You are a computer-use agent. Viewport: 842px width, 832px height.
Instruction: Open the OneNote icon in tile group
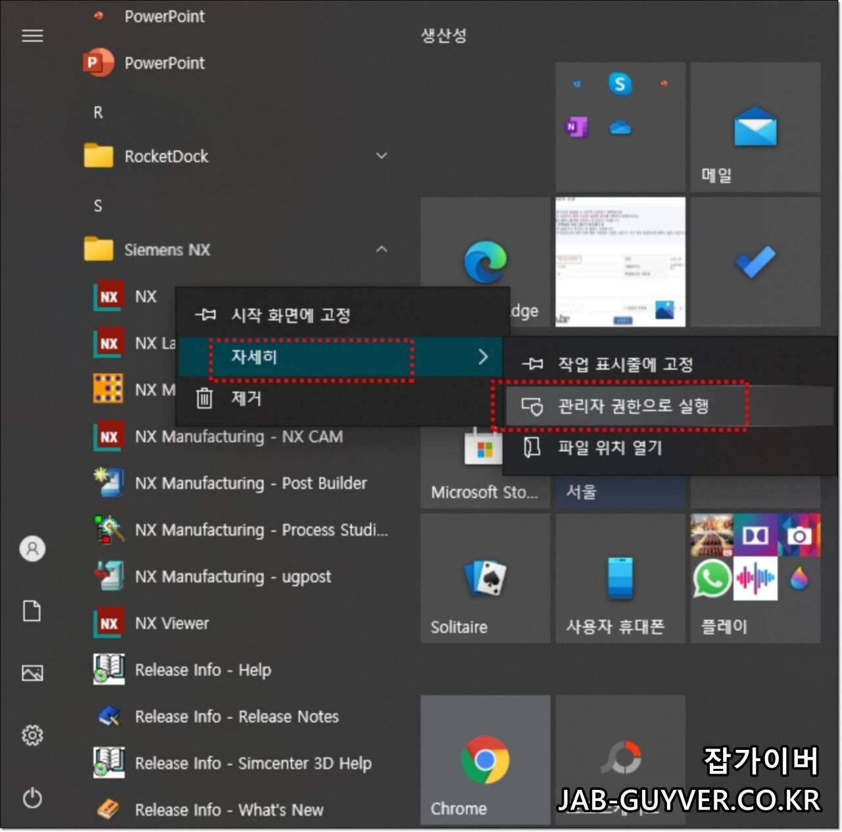tap(577, 127)
